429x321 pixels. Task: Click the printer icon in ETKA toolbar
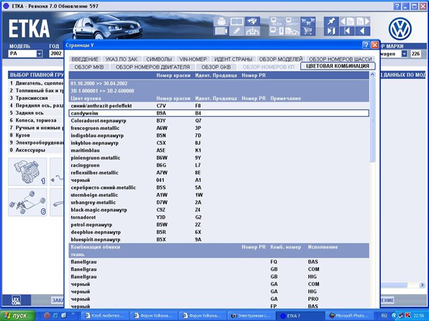click(x=221, y=21)
